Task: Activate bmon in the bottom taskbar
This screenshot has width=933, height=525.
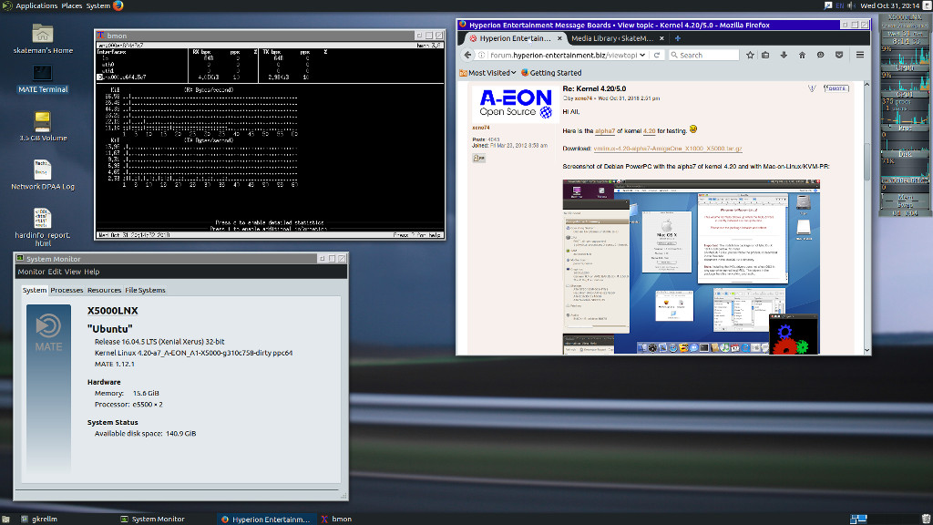Action: click(x=337, y=519)
